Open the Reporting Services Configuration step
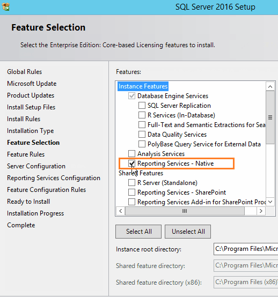Viewport: 278px width, 297px height. pyautogui.click(x=54, y=178)
